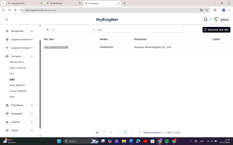Click the sidebar vertical scrollbar
The width and height of the screenshot is (233, 145).
click(40, 83)
